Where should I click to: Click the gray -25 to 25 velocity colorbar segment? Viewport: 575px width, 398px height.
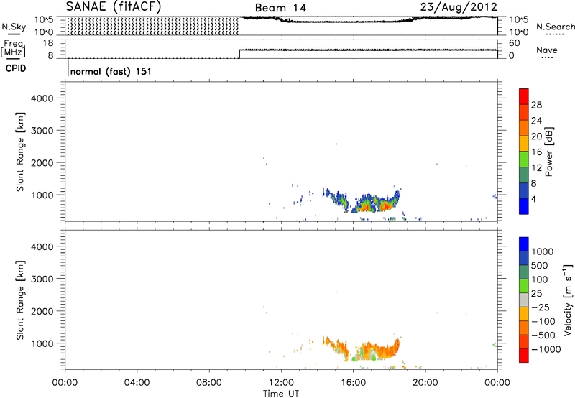pyautogui.click(x=524, y=300)
